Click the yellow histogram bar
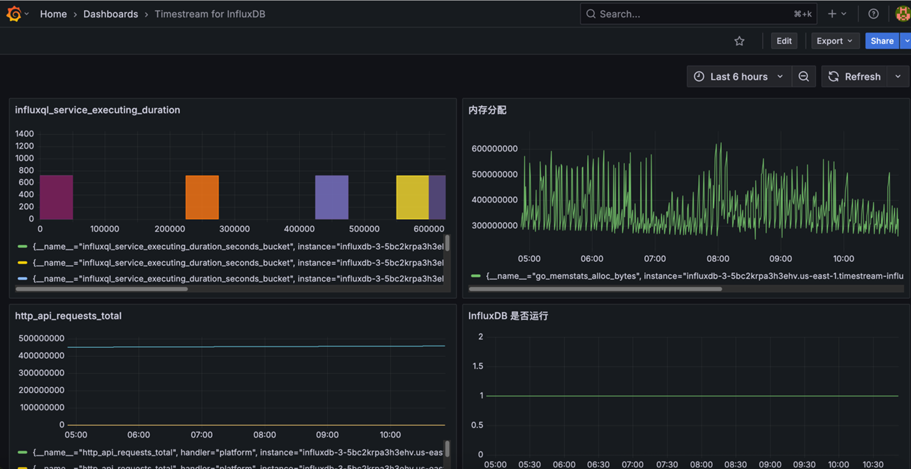This screenshot has height=469, width=911. pyautogui.click(x=412, y=197)
